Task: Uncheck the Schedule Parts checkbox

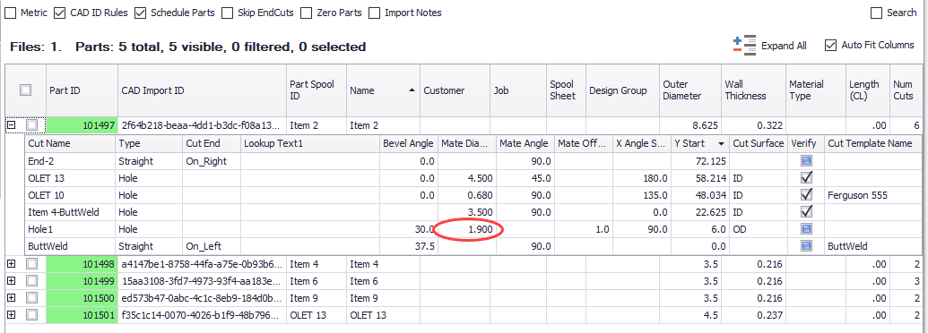Action: 140,13
